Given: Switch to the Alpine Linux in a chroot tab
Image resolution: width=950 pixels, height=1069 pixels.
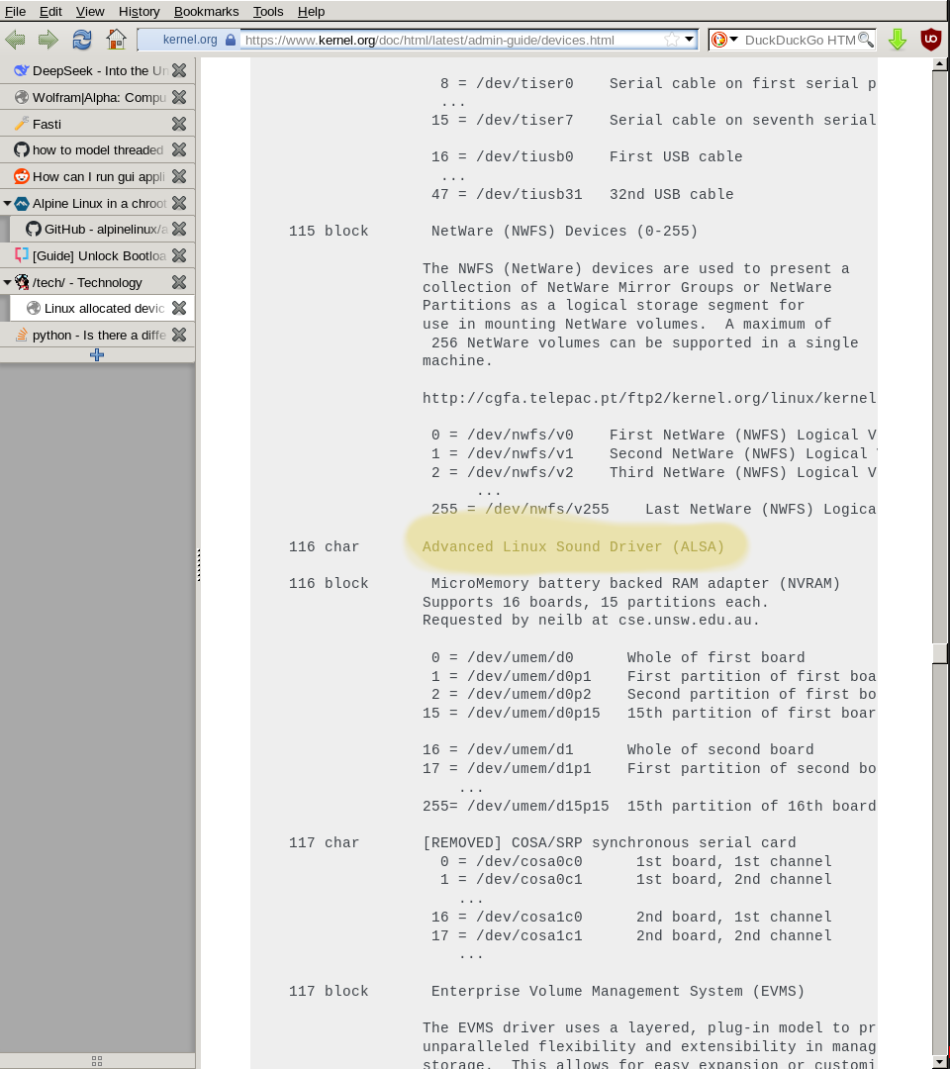Looking at the screenshot, I should tap(97, 203).
